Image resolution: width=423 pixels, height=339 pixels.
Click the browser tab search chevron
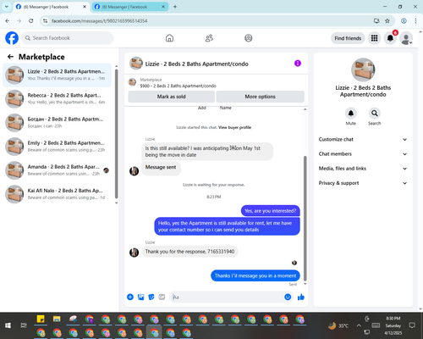click(x=6, y=7)
